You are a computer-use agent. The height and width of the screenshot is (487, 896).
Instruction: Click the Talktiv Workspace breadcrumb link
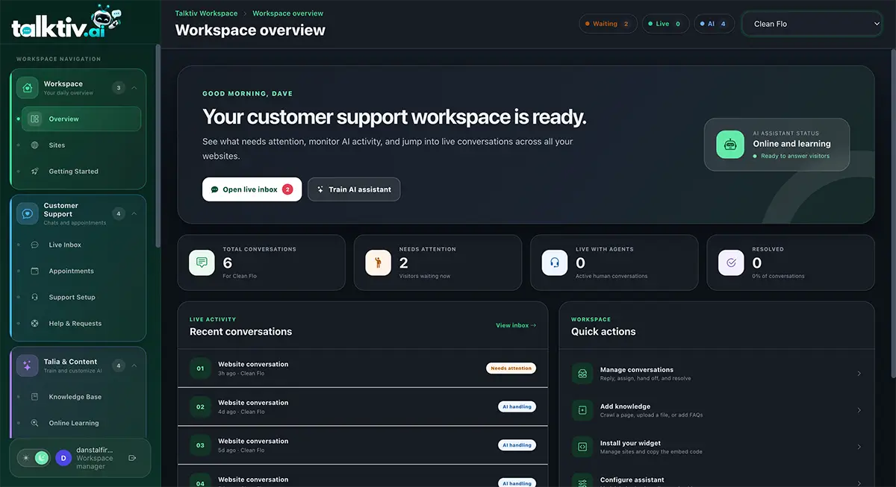[206, 13]
